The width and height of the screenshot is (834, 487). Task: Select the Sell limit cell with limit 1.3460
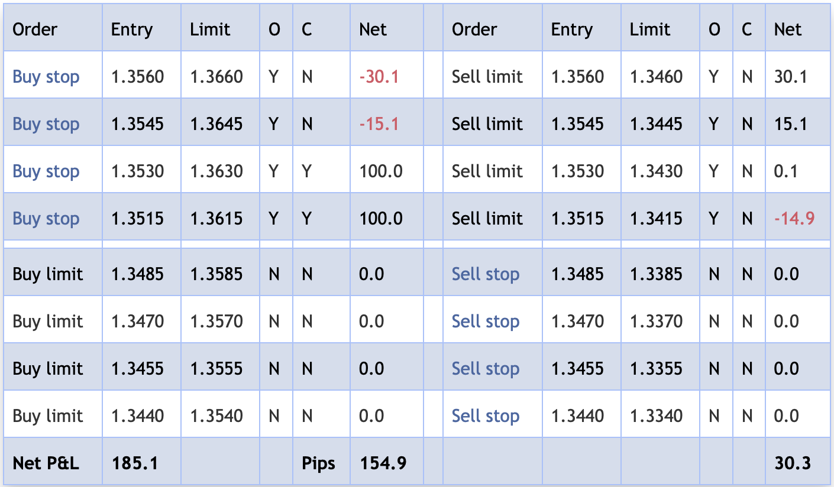487,77
